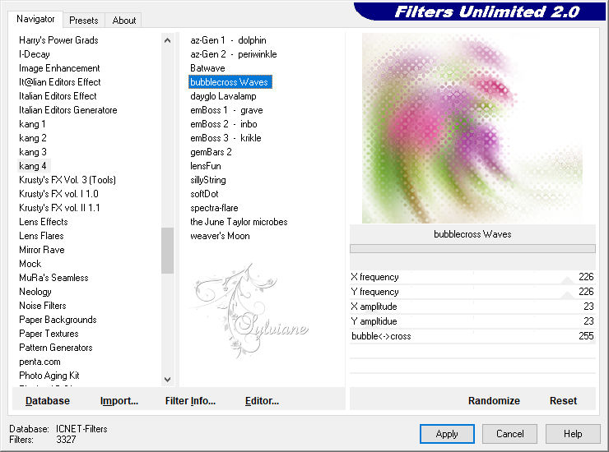Viewport: 609px width, 452px height.
Task: Choose bubblecross Waves filter
Action: [230, 82]
